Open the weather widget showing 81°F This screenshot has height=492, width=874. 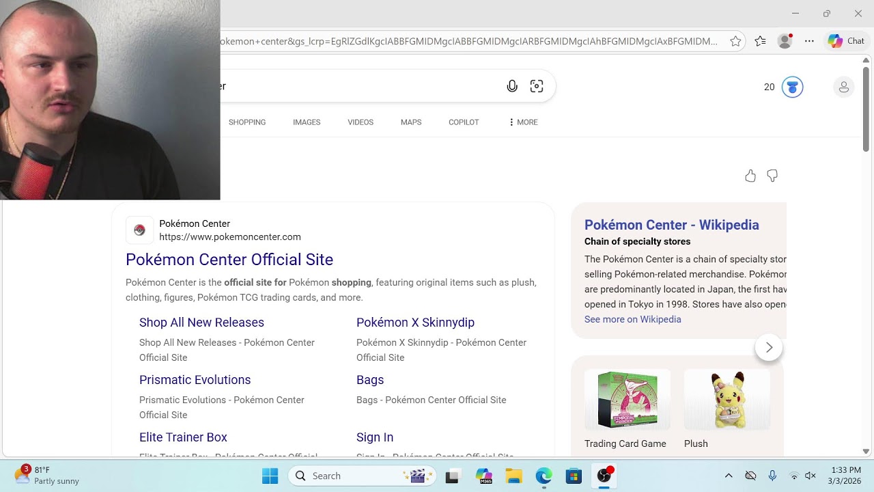(x=46, y=476)
